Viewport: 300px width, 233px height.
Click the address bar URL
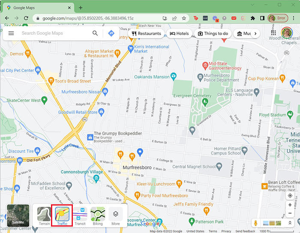pyautogui.click(x=88, y=18)
